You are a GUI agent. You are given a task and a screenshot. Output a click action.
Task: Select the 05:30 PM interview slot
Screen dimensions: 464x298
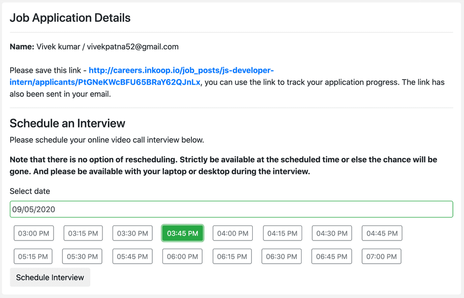coord(82,256)
